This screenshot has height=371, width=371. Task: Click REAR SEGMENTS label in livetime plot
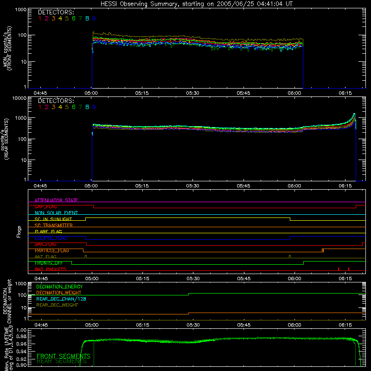(62, 361)
